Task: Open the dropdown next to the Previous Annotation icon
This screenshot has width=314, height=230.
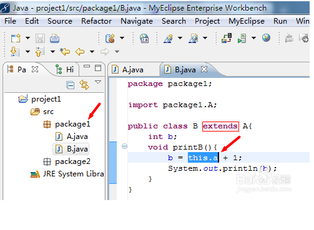Action: pyautogui.click(x=52, y=52)
